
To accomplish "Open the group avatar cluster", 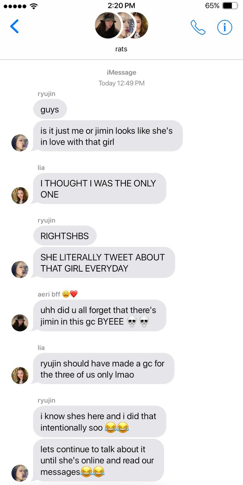I will coord(121,25).
